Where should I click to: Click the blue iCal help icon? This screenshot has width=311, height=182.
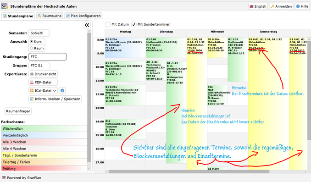coord(62,91)
